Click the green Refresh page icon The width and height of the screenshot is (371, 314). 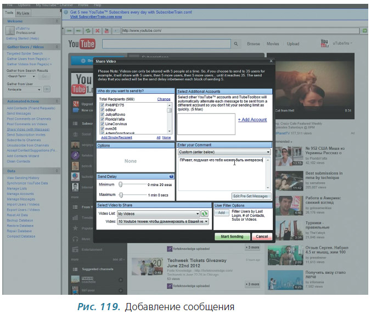(x=88, y=31)
